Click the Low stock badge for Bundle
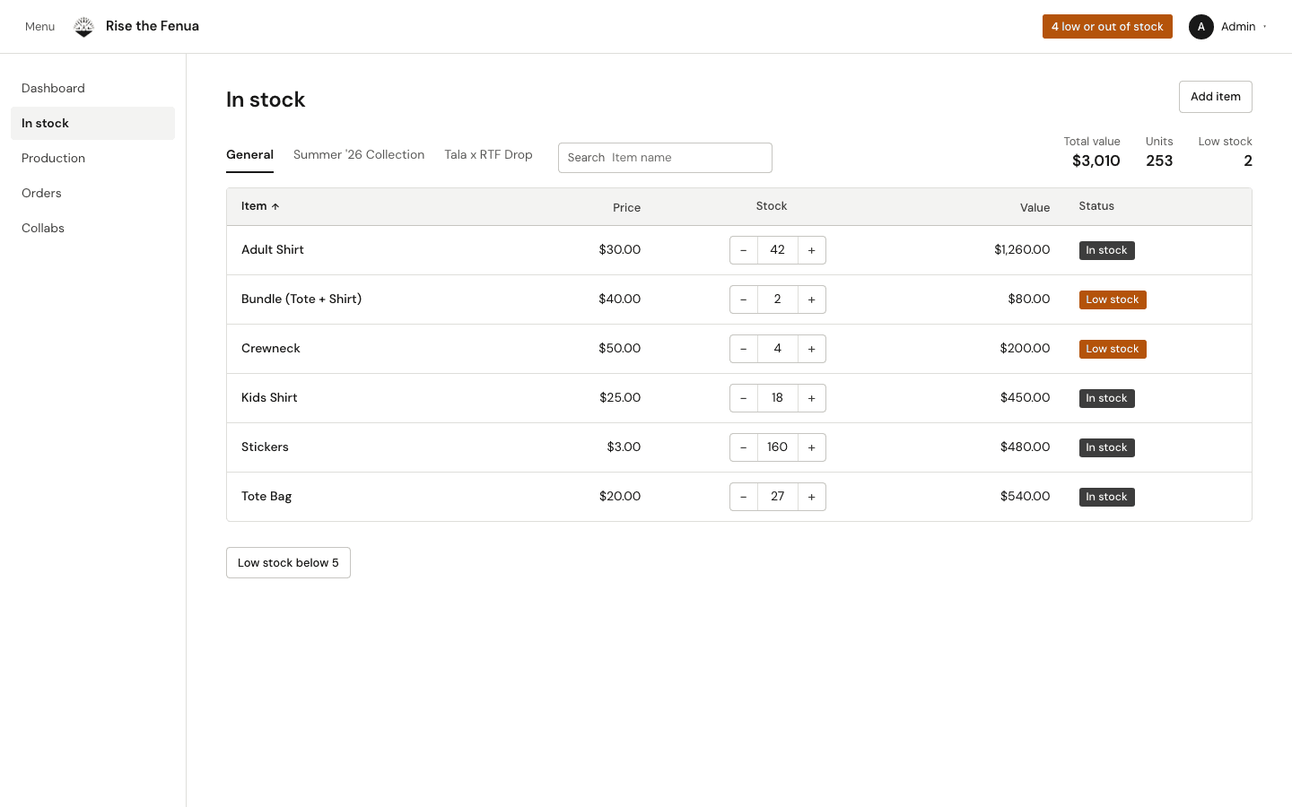This screenshot has width=1292, height=807. click(1113, 299)
